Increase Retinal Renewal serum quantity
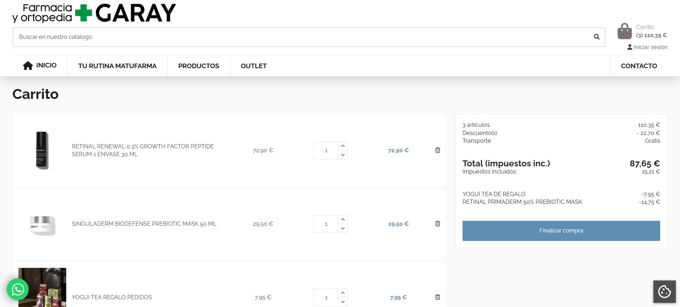This screenshot has width=680, height=307. click(343, 146)
